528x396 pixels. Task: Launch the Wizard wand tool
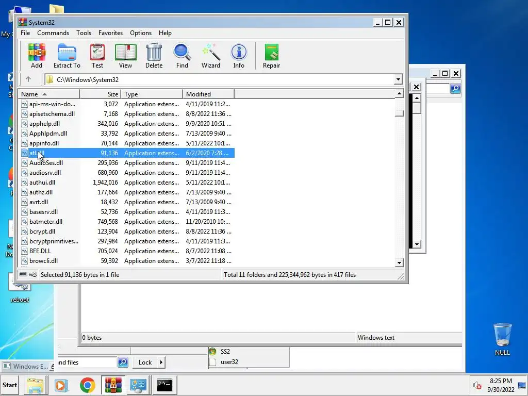coord(211,56)
